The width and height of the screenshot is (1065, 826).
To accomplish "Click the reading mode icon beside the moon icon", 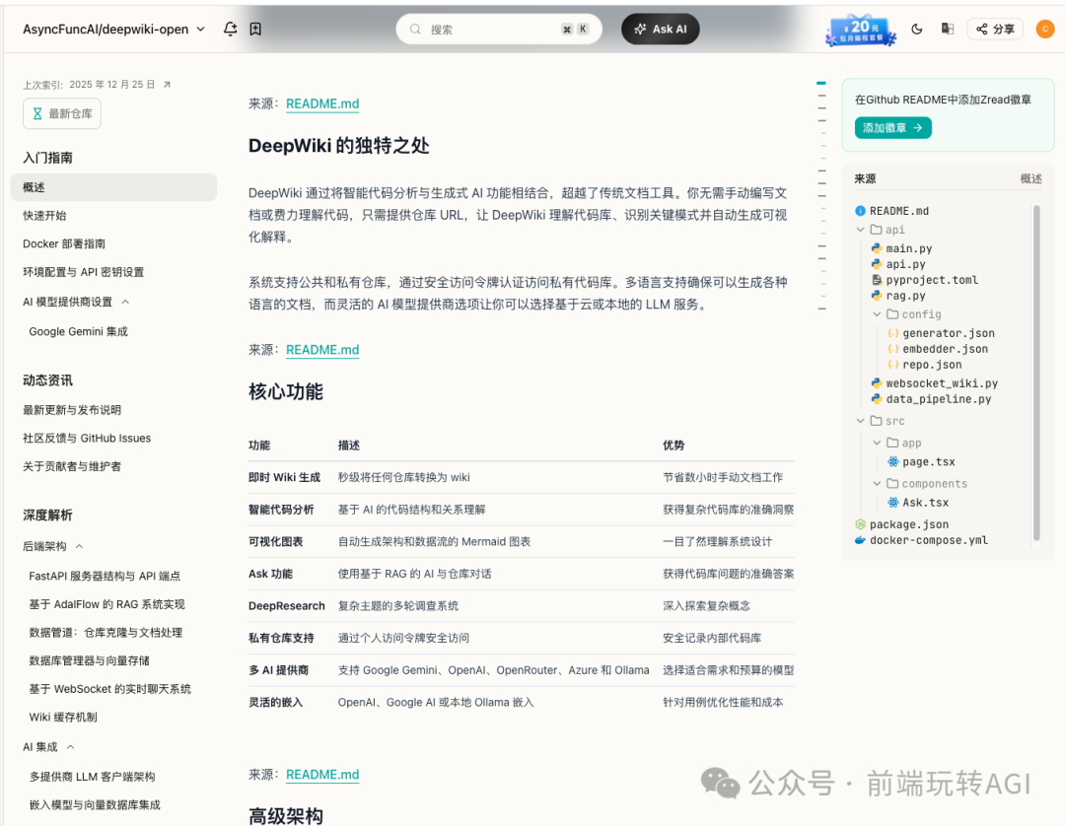I will coord(948,29).
